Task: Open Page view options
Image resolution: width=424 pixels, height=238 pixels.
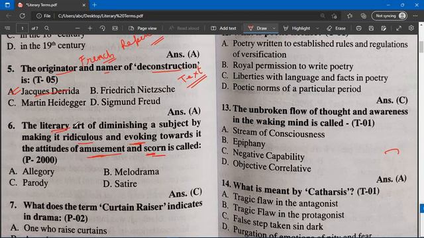Action: (x=142, y=28)
